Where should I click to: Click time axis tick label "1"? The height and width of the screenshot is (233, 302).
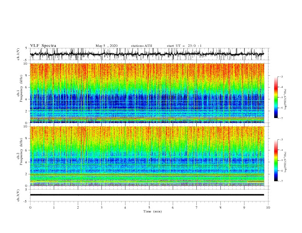tap(54, 207)
